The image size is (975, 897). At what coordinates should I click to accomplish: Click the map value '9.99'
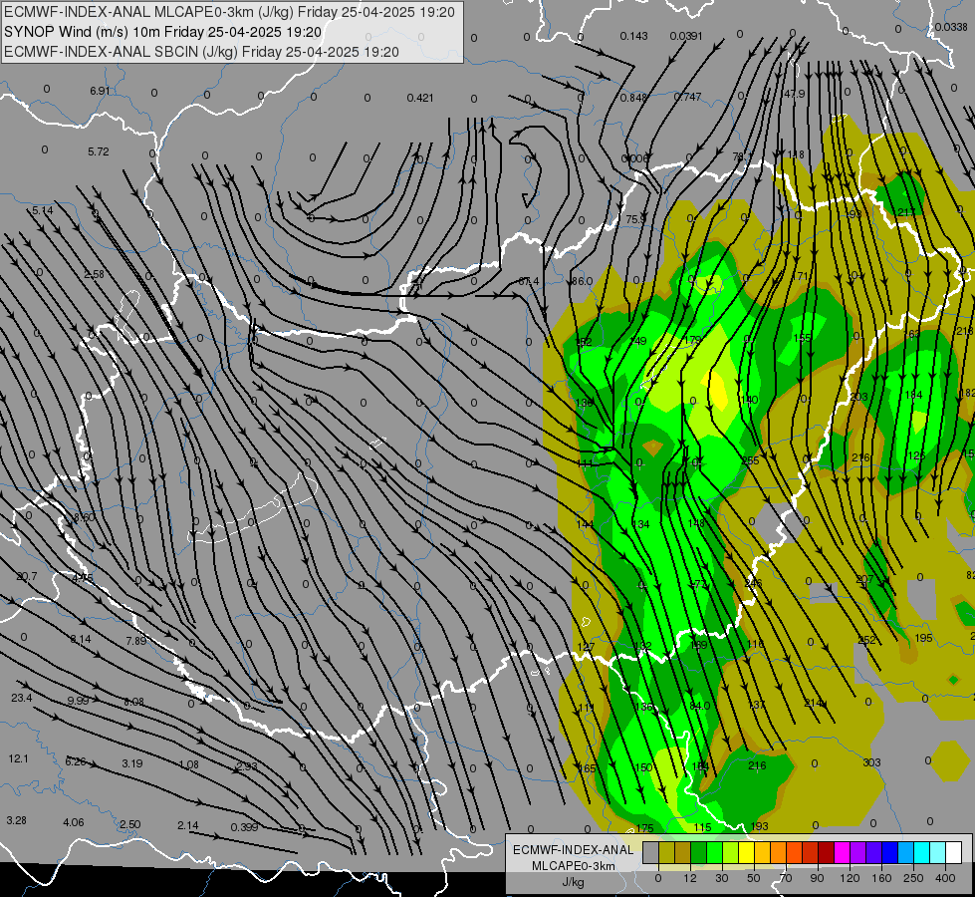tap(78, 701)
